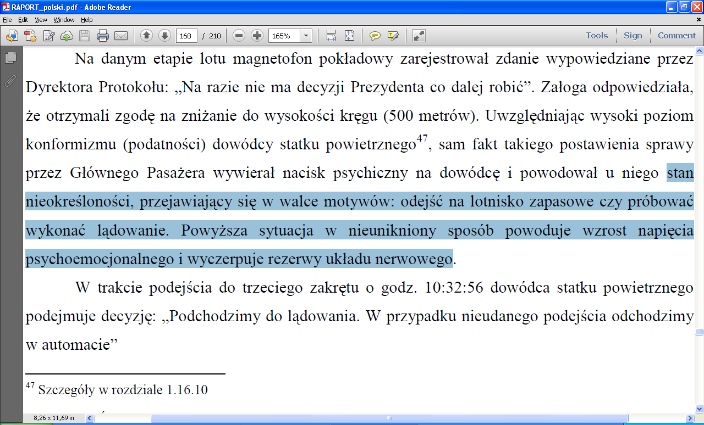This screenshot has width=704, height=425.
Task: Click the Open file toolbar icon
Action: [12, 36]
